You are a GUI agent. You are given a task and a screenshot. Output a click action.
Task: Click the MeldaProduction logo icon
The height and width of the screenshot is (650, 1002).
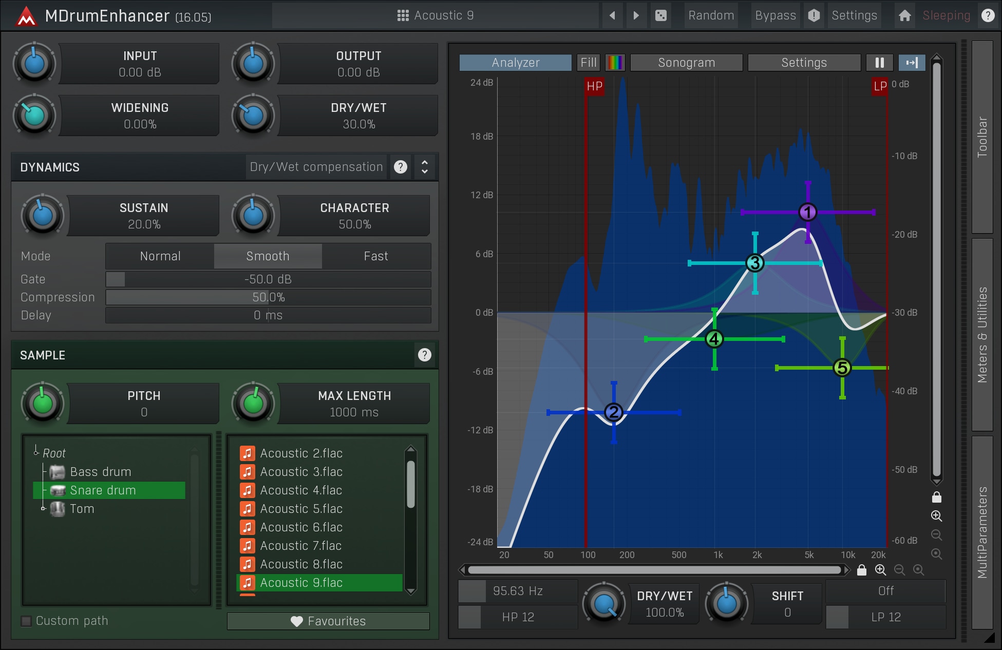pyautogui.click(x=26, y=16)
